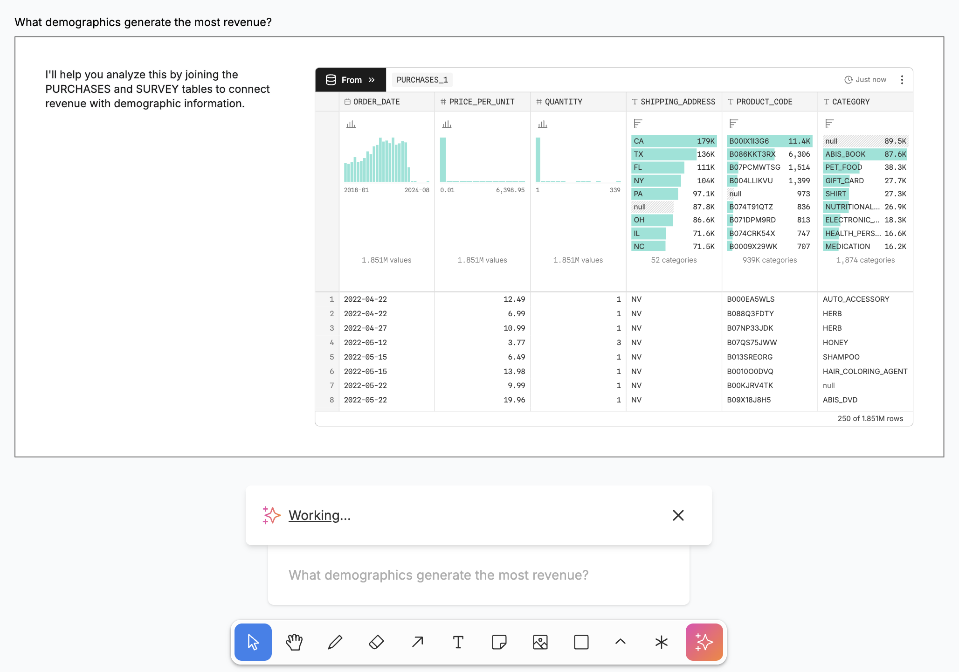This screenshot has height=672, width=959.
Task: Click the database icon on the From chip
Action: pos(331,79)
